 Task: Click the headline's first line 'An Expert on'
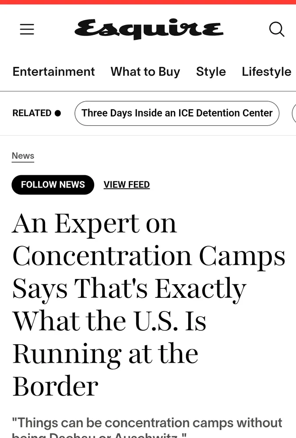[x=95, y=223]
